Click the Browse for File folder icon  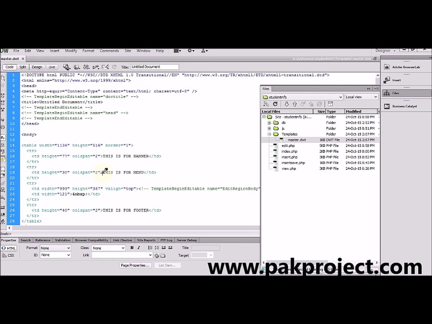point(163,256)
